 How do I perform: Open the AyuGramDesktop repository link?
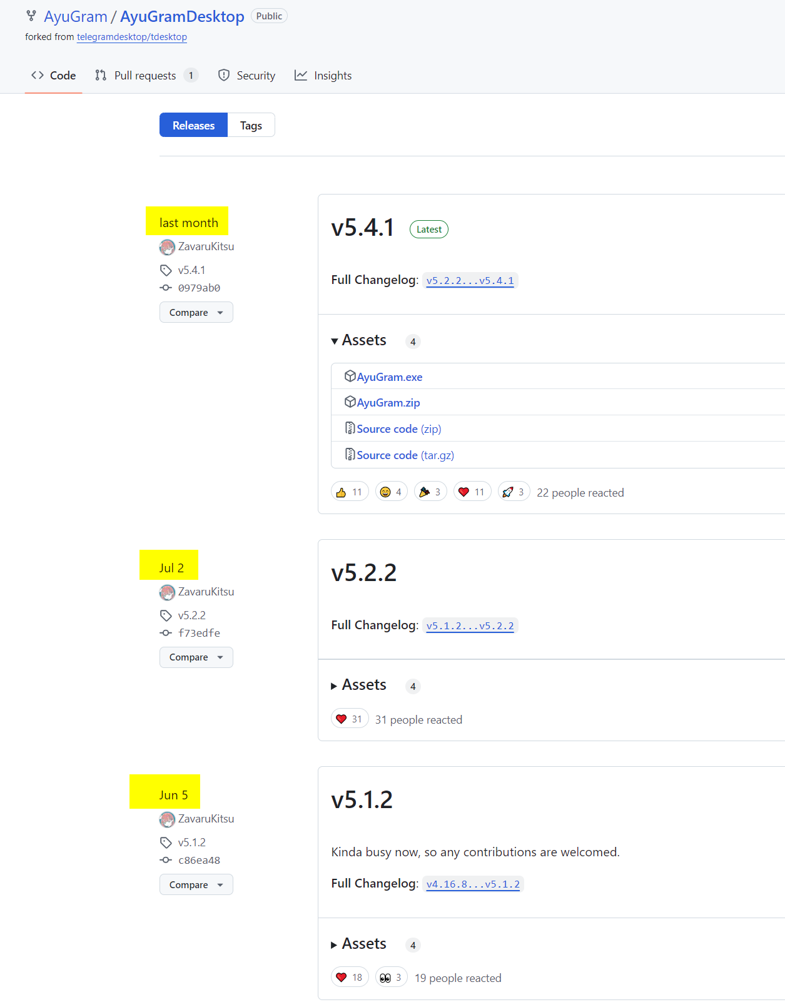coord(182,16)
